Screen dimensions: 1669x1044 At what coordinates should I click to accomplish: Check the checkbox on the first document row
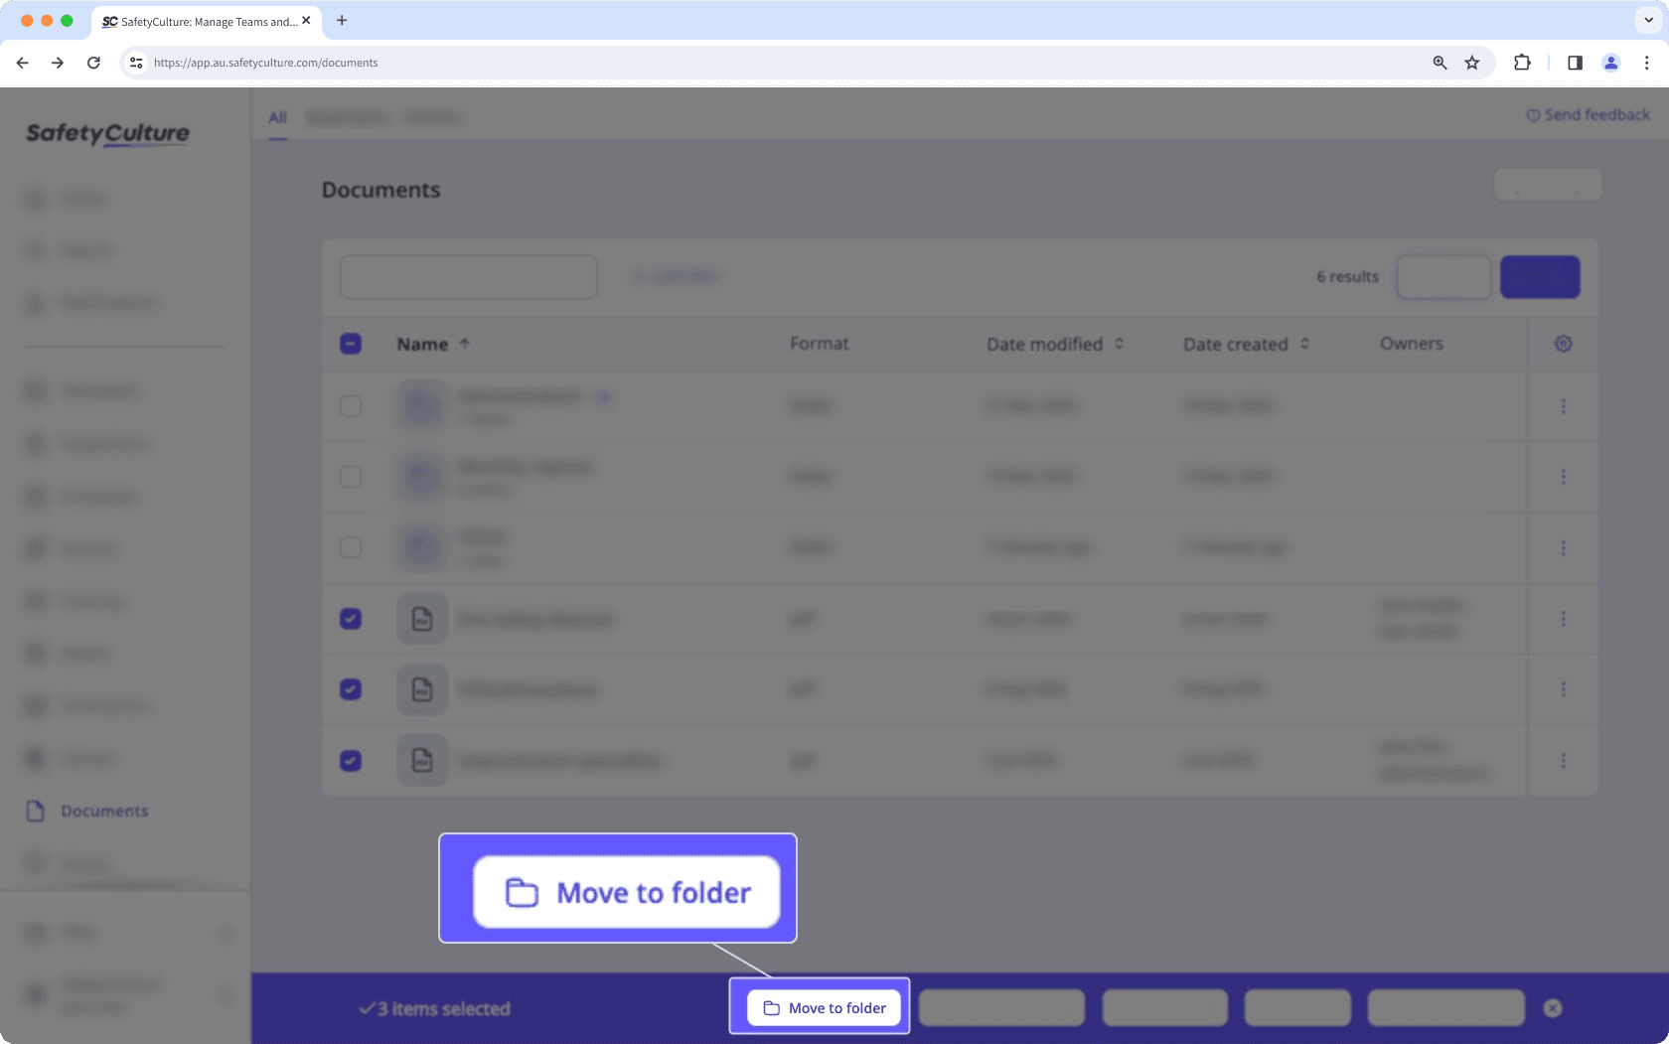point(350,405)
